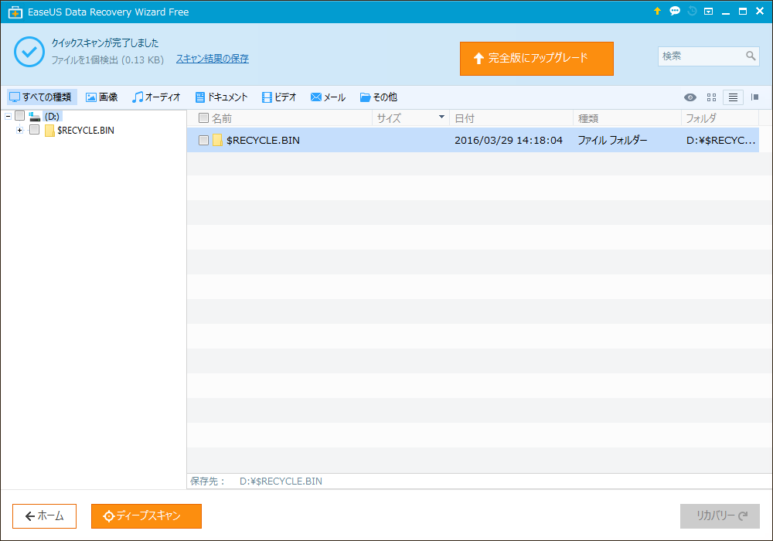Check the $RECYCLE.BIN row checkbox in list
The image size is (773, 541).
click(x=203, y=141)
